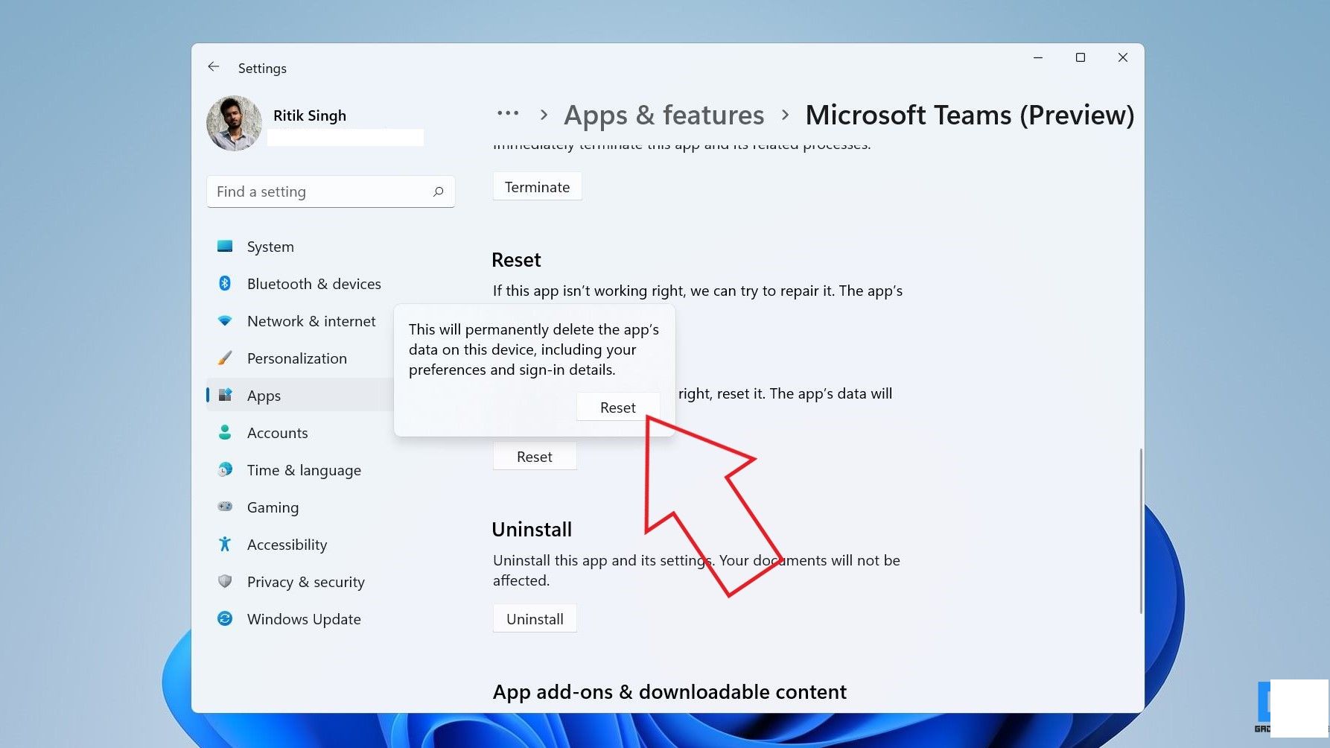
Task: Click the Windows Update sync icon
Action: [x=225, y=618]
